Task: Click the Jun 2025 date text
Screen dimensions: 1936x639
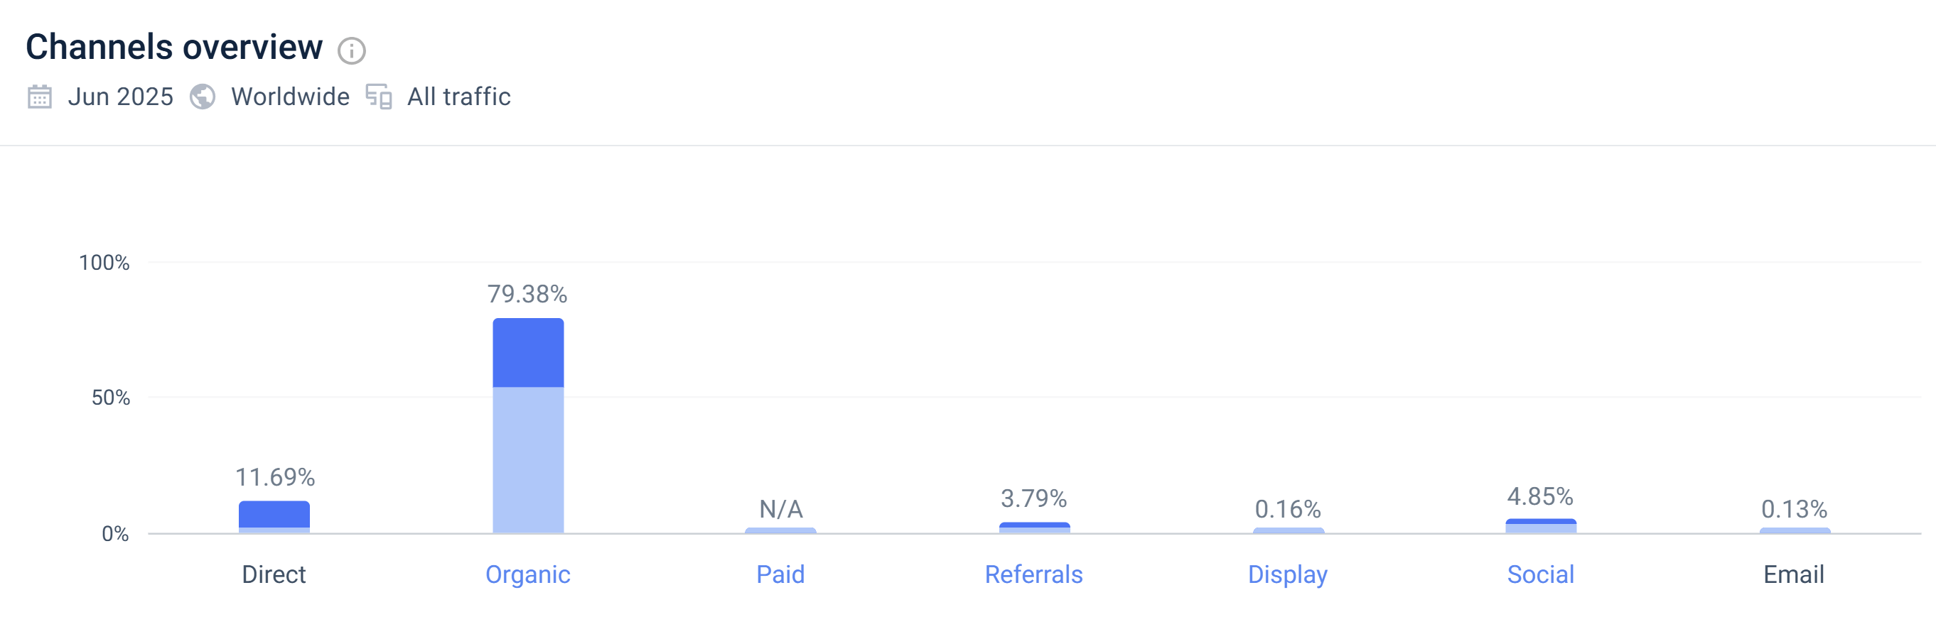Action: pos(120,97)
